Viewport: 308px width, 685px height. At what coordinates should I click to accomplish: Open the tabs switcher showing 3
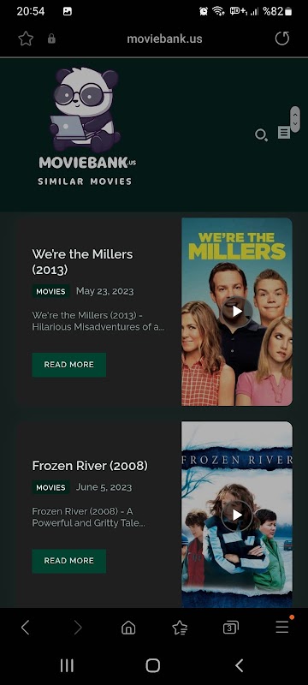click(231, 628)
